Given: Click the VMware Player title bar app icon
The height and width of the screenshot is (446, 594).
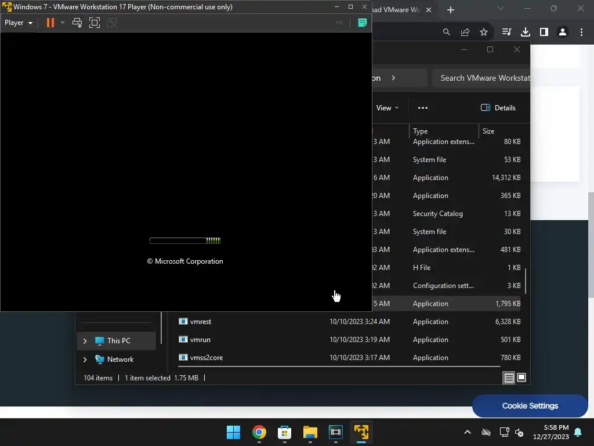Looking at the screenshot, I should coord(7,7).
